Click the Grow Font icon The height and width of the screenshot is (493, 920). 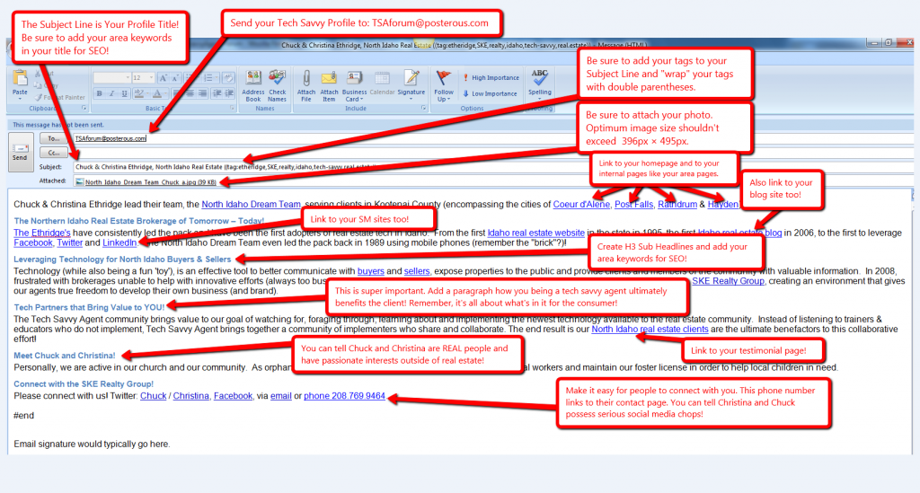(x=164, y=77)
